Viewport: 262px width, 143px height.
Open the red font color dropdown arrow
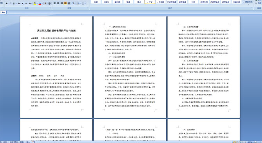pos(42,4)
